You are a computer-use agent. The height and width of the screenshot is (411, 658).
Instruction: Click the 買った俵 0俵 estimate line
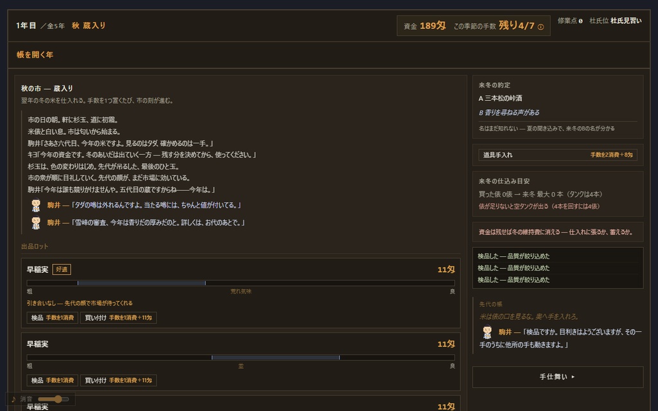click(x=540, y=194)
